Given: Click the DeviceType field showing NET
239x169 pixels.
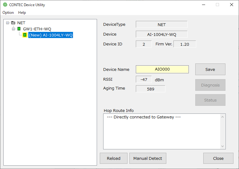Looking at the screenshot, I should coord(162,25).
